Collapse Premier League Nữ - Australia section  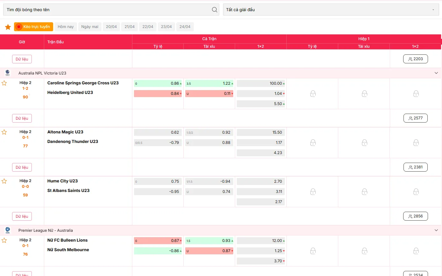click(436, 230)
